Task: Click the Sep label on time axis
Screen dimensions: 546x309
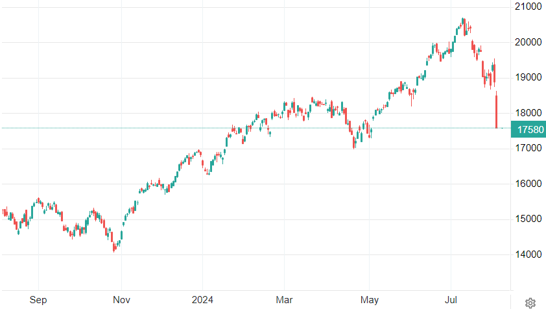Action: (38, 300)
